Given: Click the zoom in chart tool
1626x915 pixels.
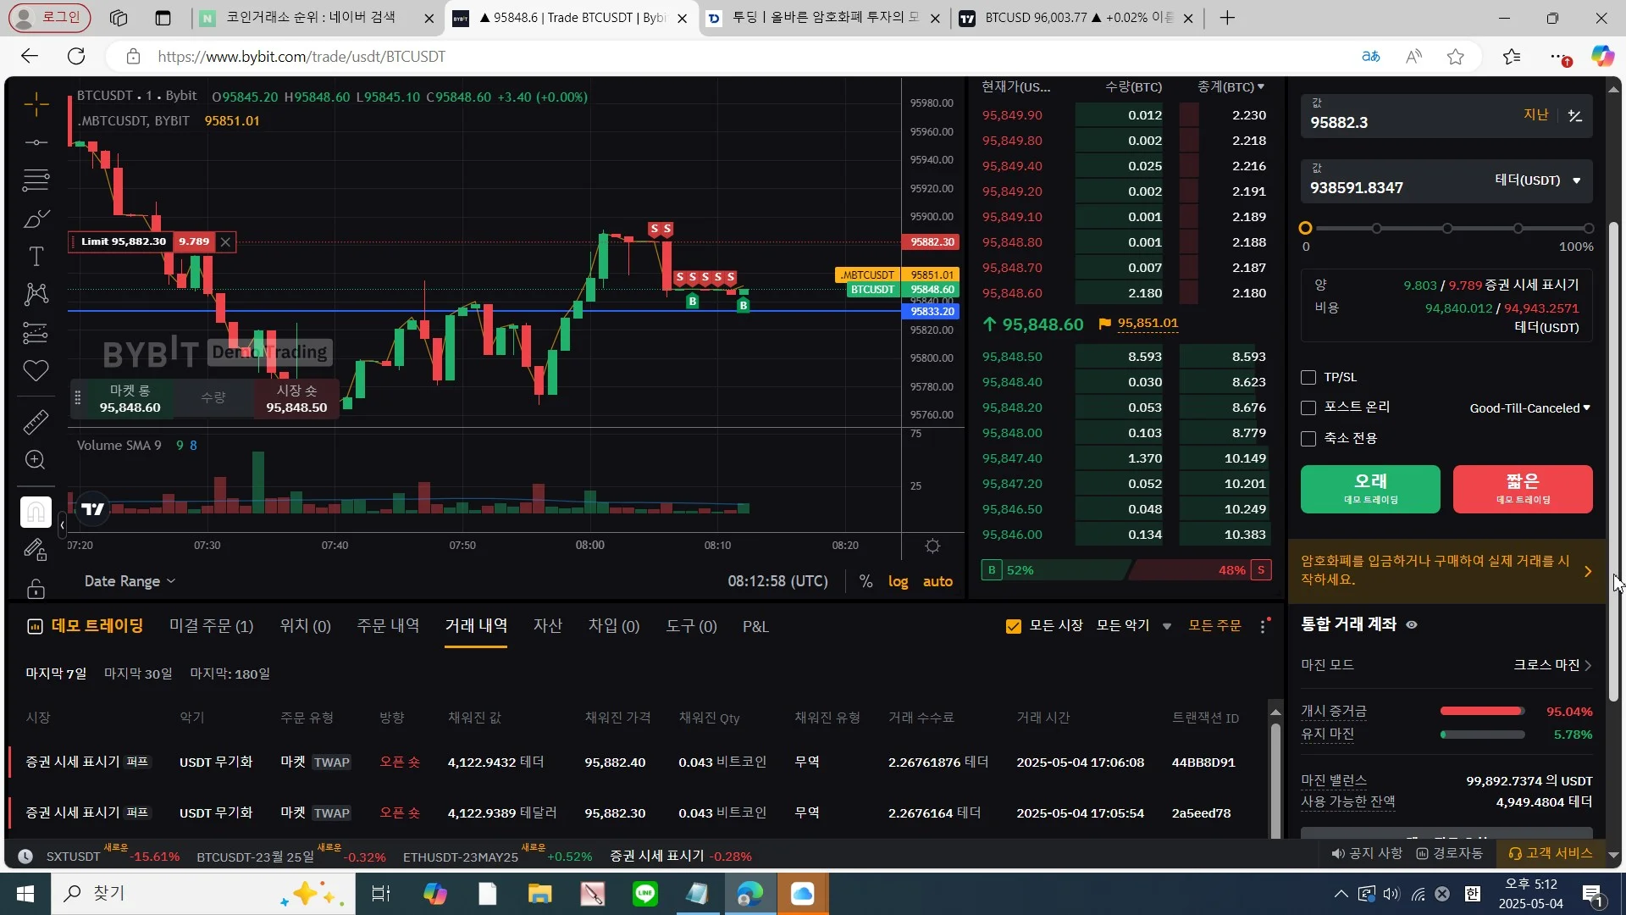Looking at the screenshot, I should [36, 460].
